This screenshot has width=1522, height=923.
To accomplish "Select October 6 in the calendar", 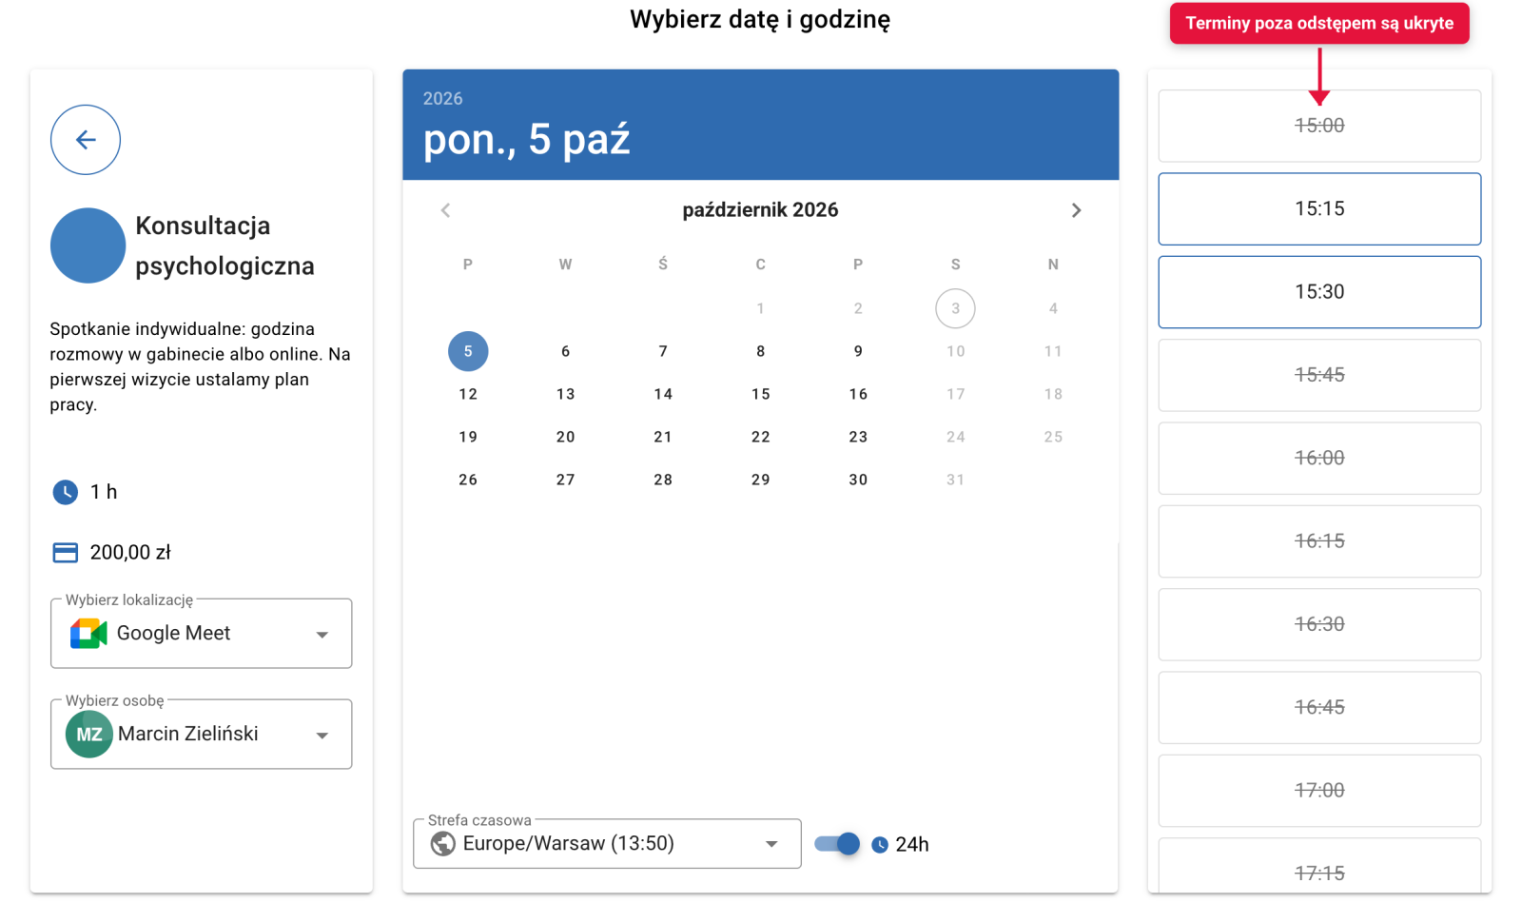I will tap(566, 351).
